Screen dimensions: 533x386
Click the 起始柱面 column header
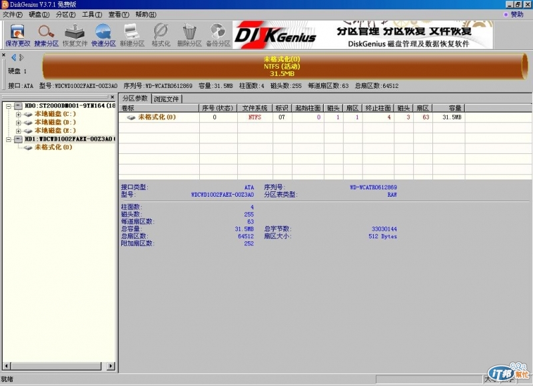coord(308,108)
